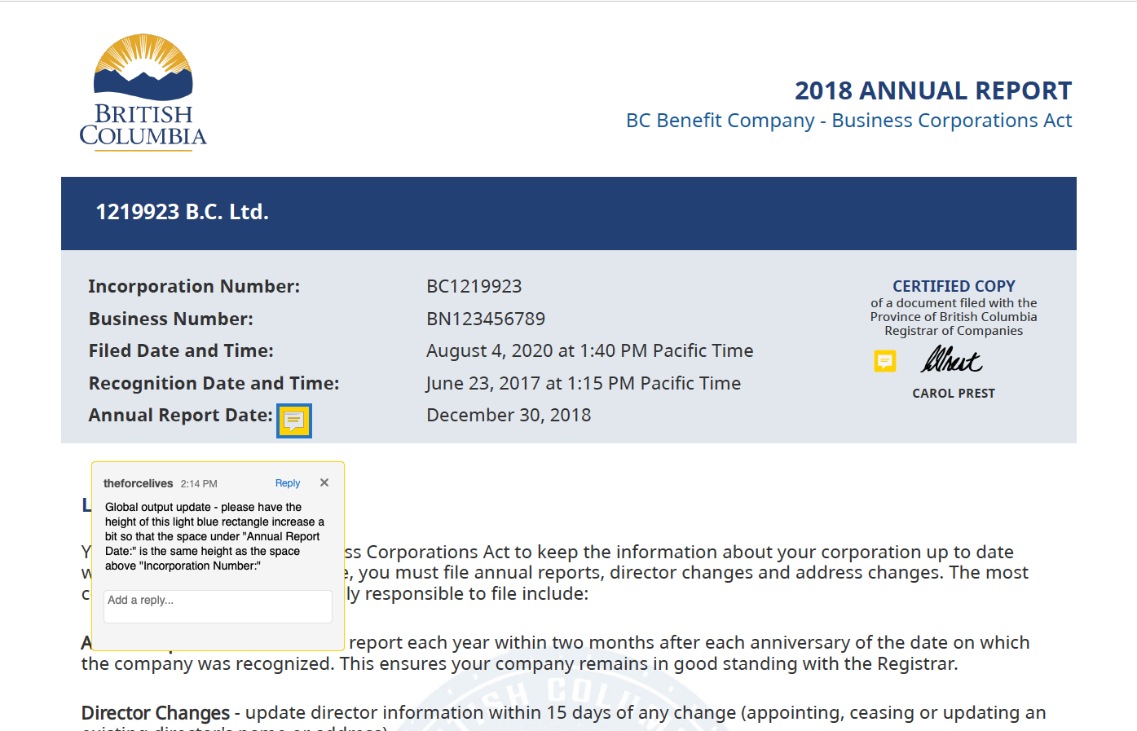Select the incorporation number BC1219923
This screenshot has width=1137, height=731.
tap(474, 286)
